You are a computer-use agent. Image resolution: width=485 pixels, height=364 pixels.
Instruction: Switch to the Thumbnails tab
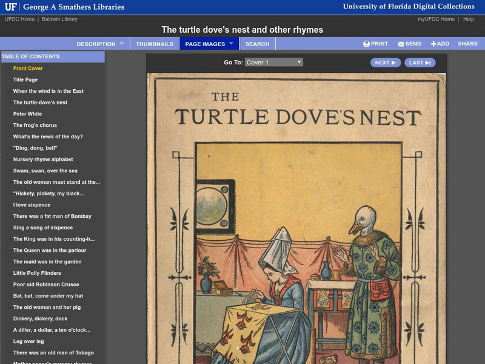point(154,44)
